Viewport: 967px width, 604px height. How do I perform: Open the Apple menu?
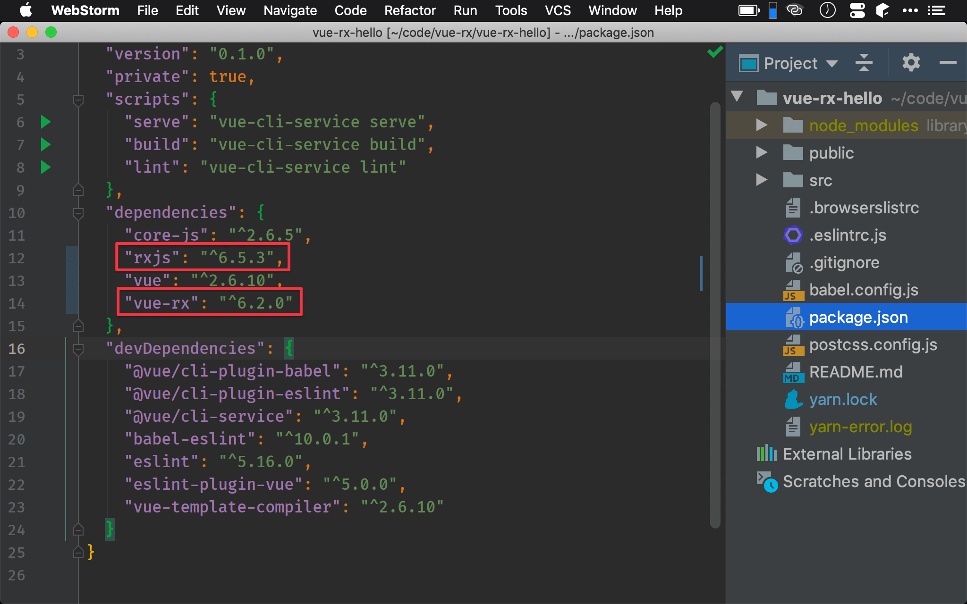point(26,10)
